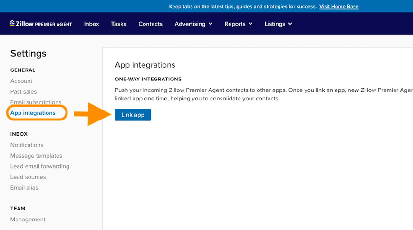This screenshot has width=413, height=230.
Task: Click the 'Push your incoming Zillow' description paragraph
Action: coord(264,94)
